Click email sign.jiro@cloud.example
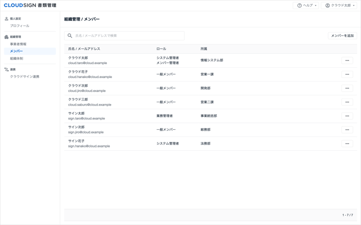The image size is (361, 225). coord(86,132)
